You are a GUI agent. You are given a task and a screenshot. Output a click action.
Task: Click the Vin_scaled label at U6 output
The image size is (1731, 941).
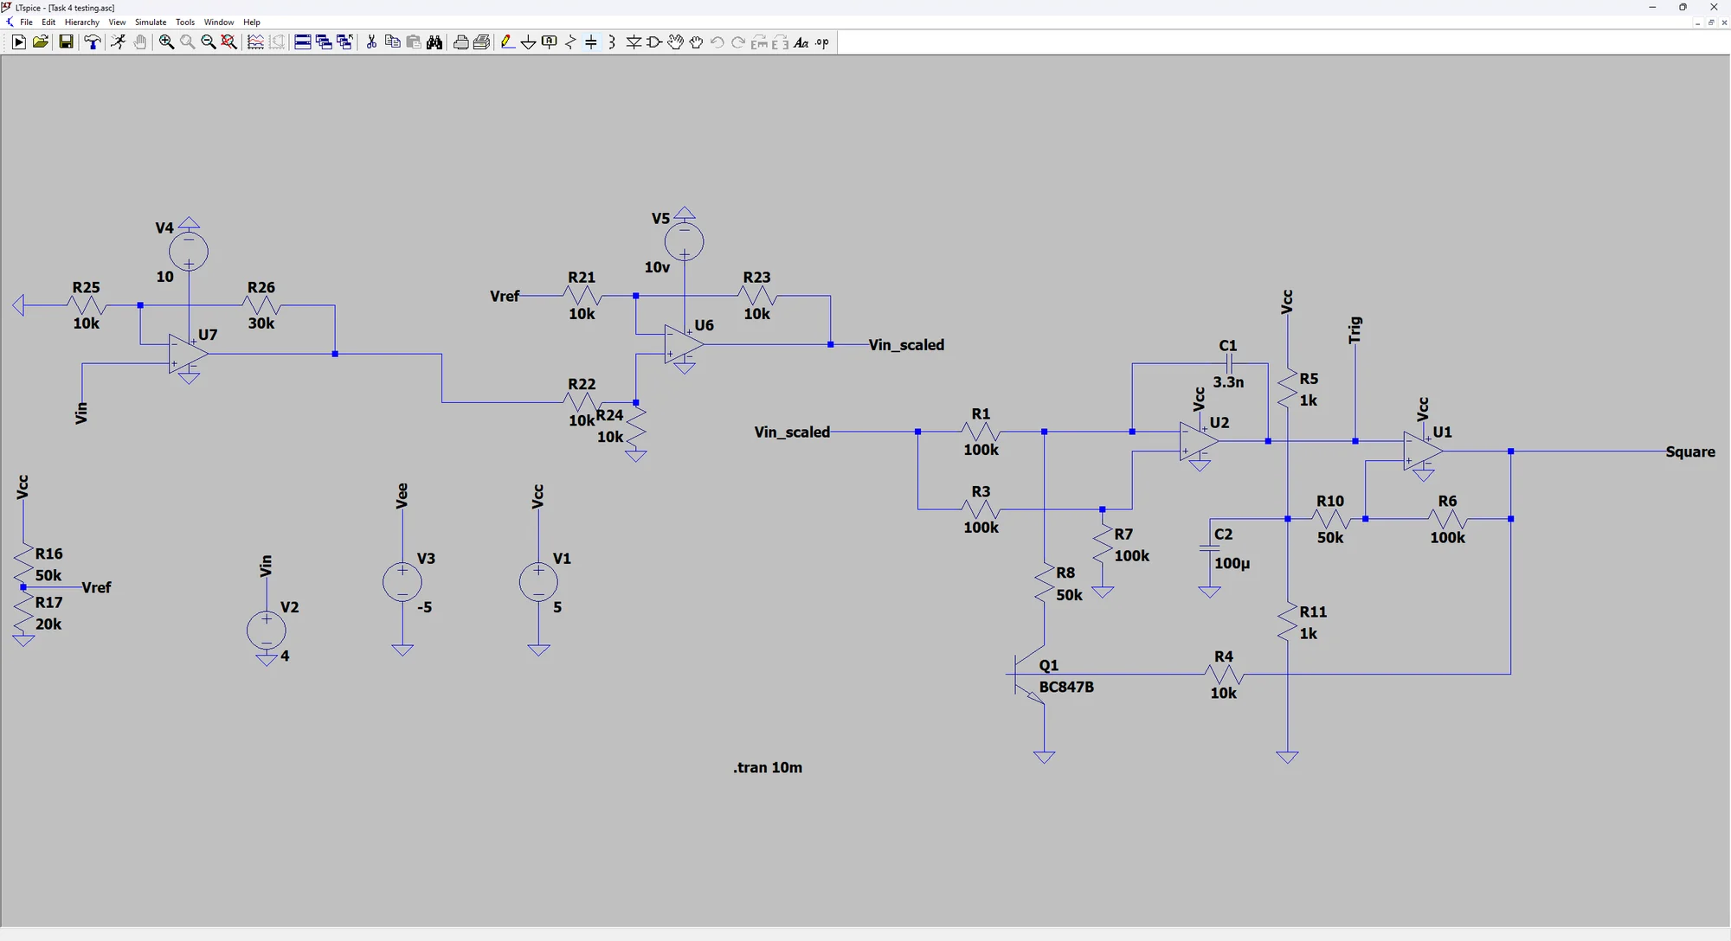coord(906,345)
